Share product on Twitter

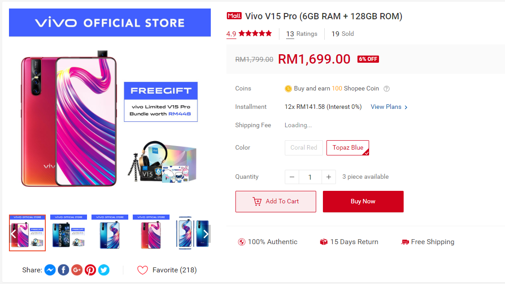coord(104,270)
